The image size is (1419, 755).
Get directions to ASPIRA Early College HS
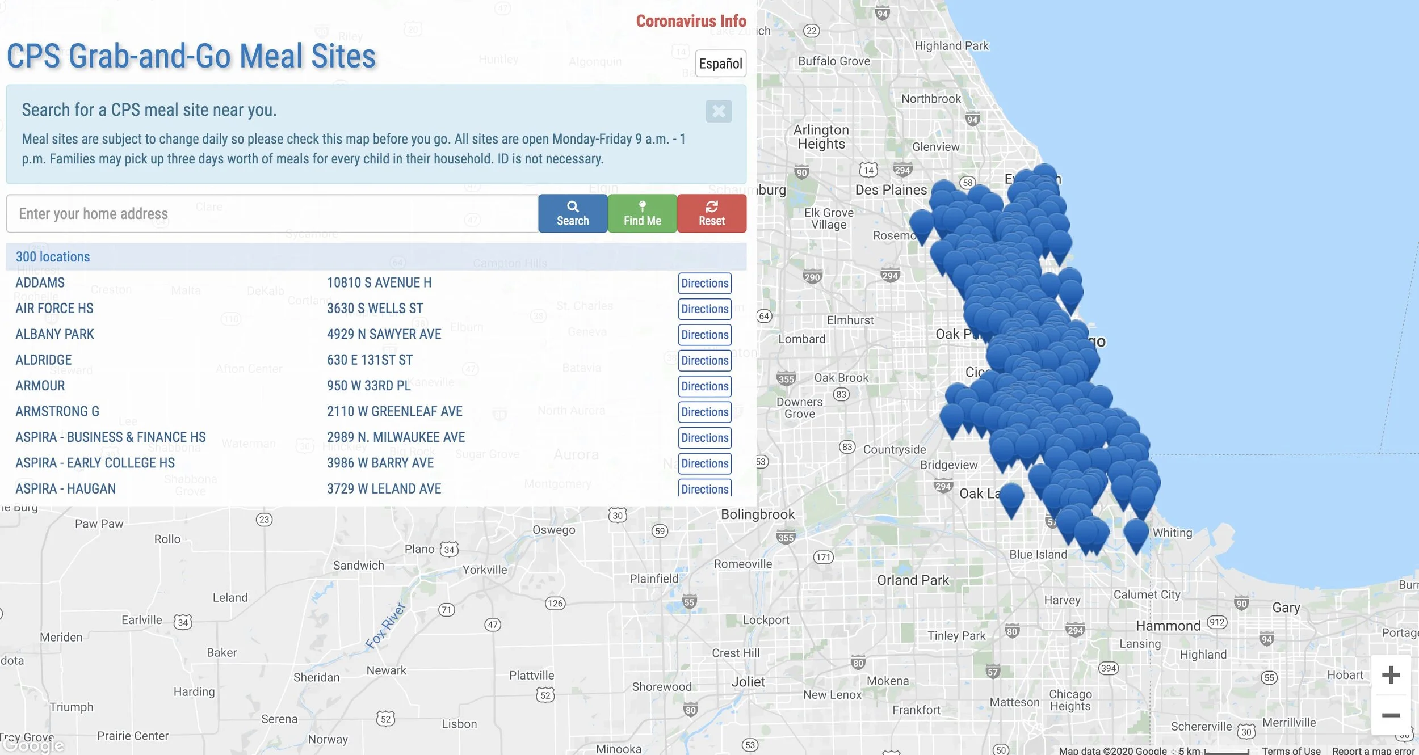(704, 463)
